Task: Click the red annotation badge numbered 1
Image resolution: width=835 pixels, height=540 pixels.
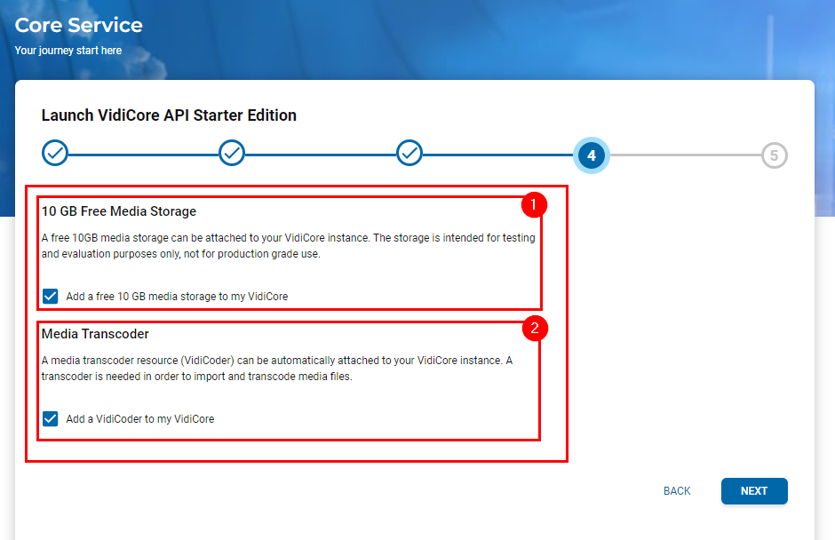Action: coord(532,206)
